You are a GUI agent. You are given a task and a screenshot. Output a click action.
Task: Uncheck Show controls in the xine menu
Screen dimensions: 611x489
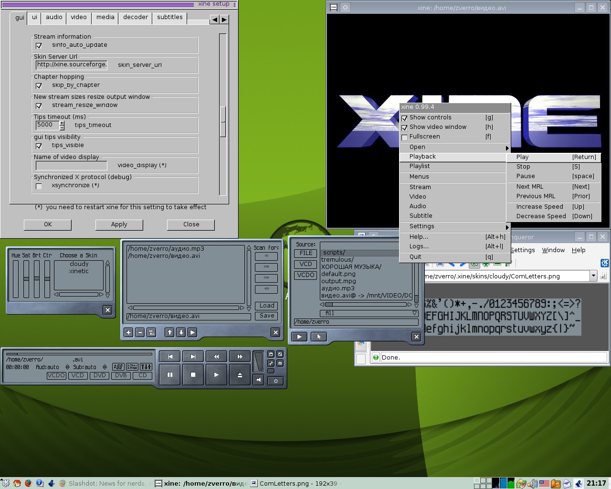pos(404,118)
